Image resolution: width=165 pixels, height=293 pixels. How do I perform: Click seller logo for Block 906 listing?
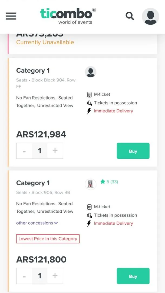click(91, 184)
